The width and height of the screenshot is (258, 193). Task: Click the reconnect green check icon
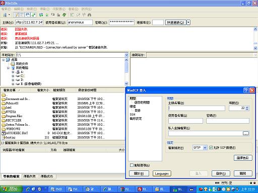(64, 15)
